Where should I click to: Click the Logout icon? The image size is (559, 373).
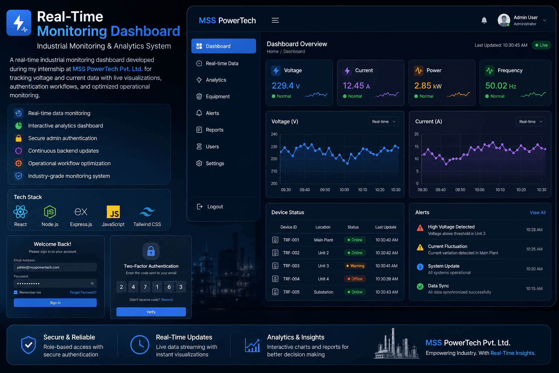tap(199, 207)
